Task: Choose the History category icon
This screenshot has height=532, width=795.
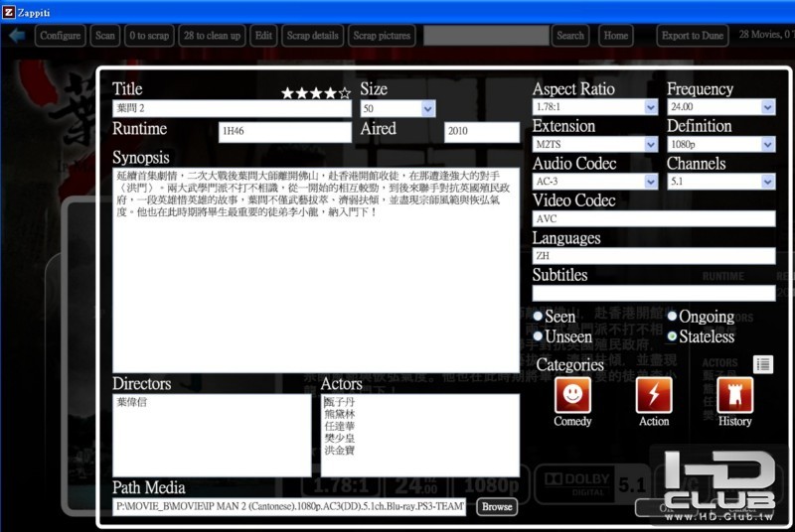Action: pyautogui.click(x=734, y=395)
